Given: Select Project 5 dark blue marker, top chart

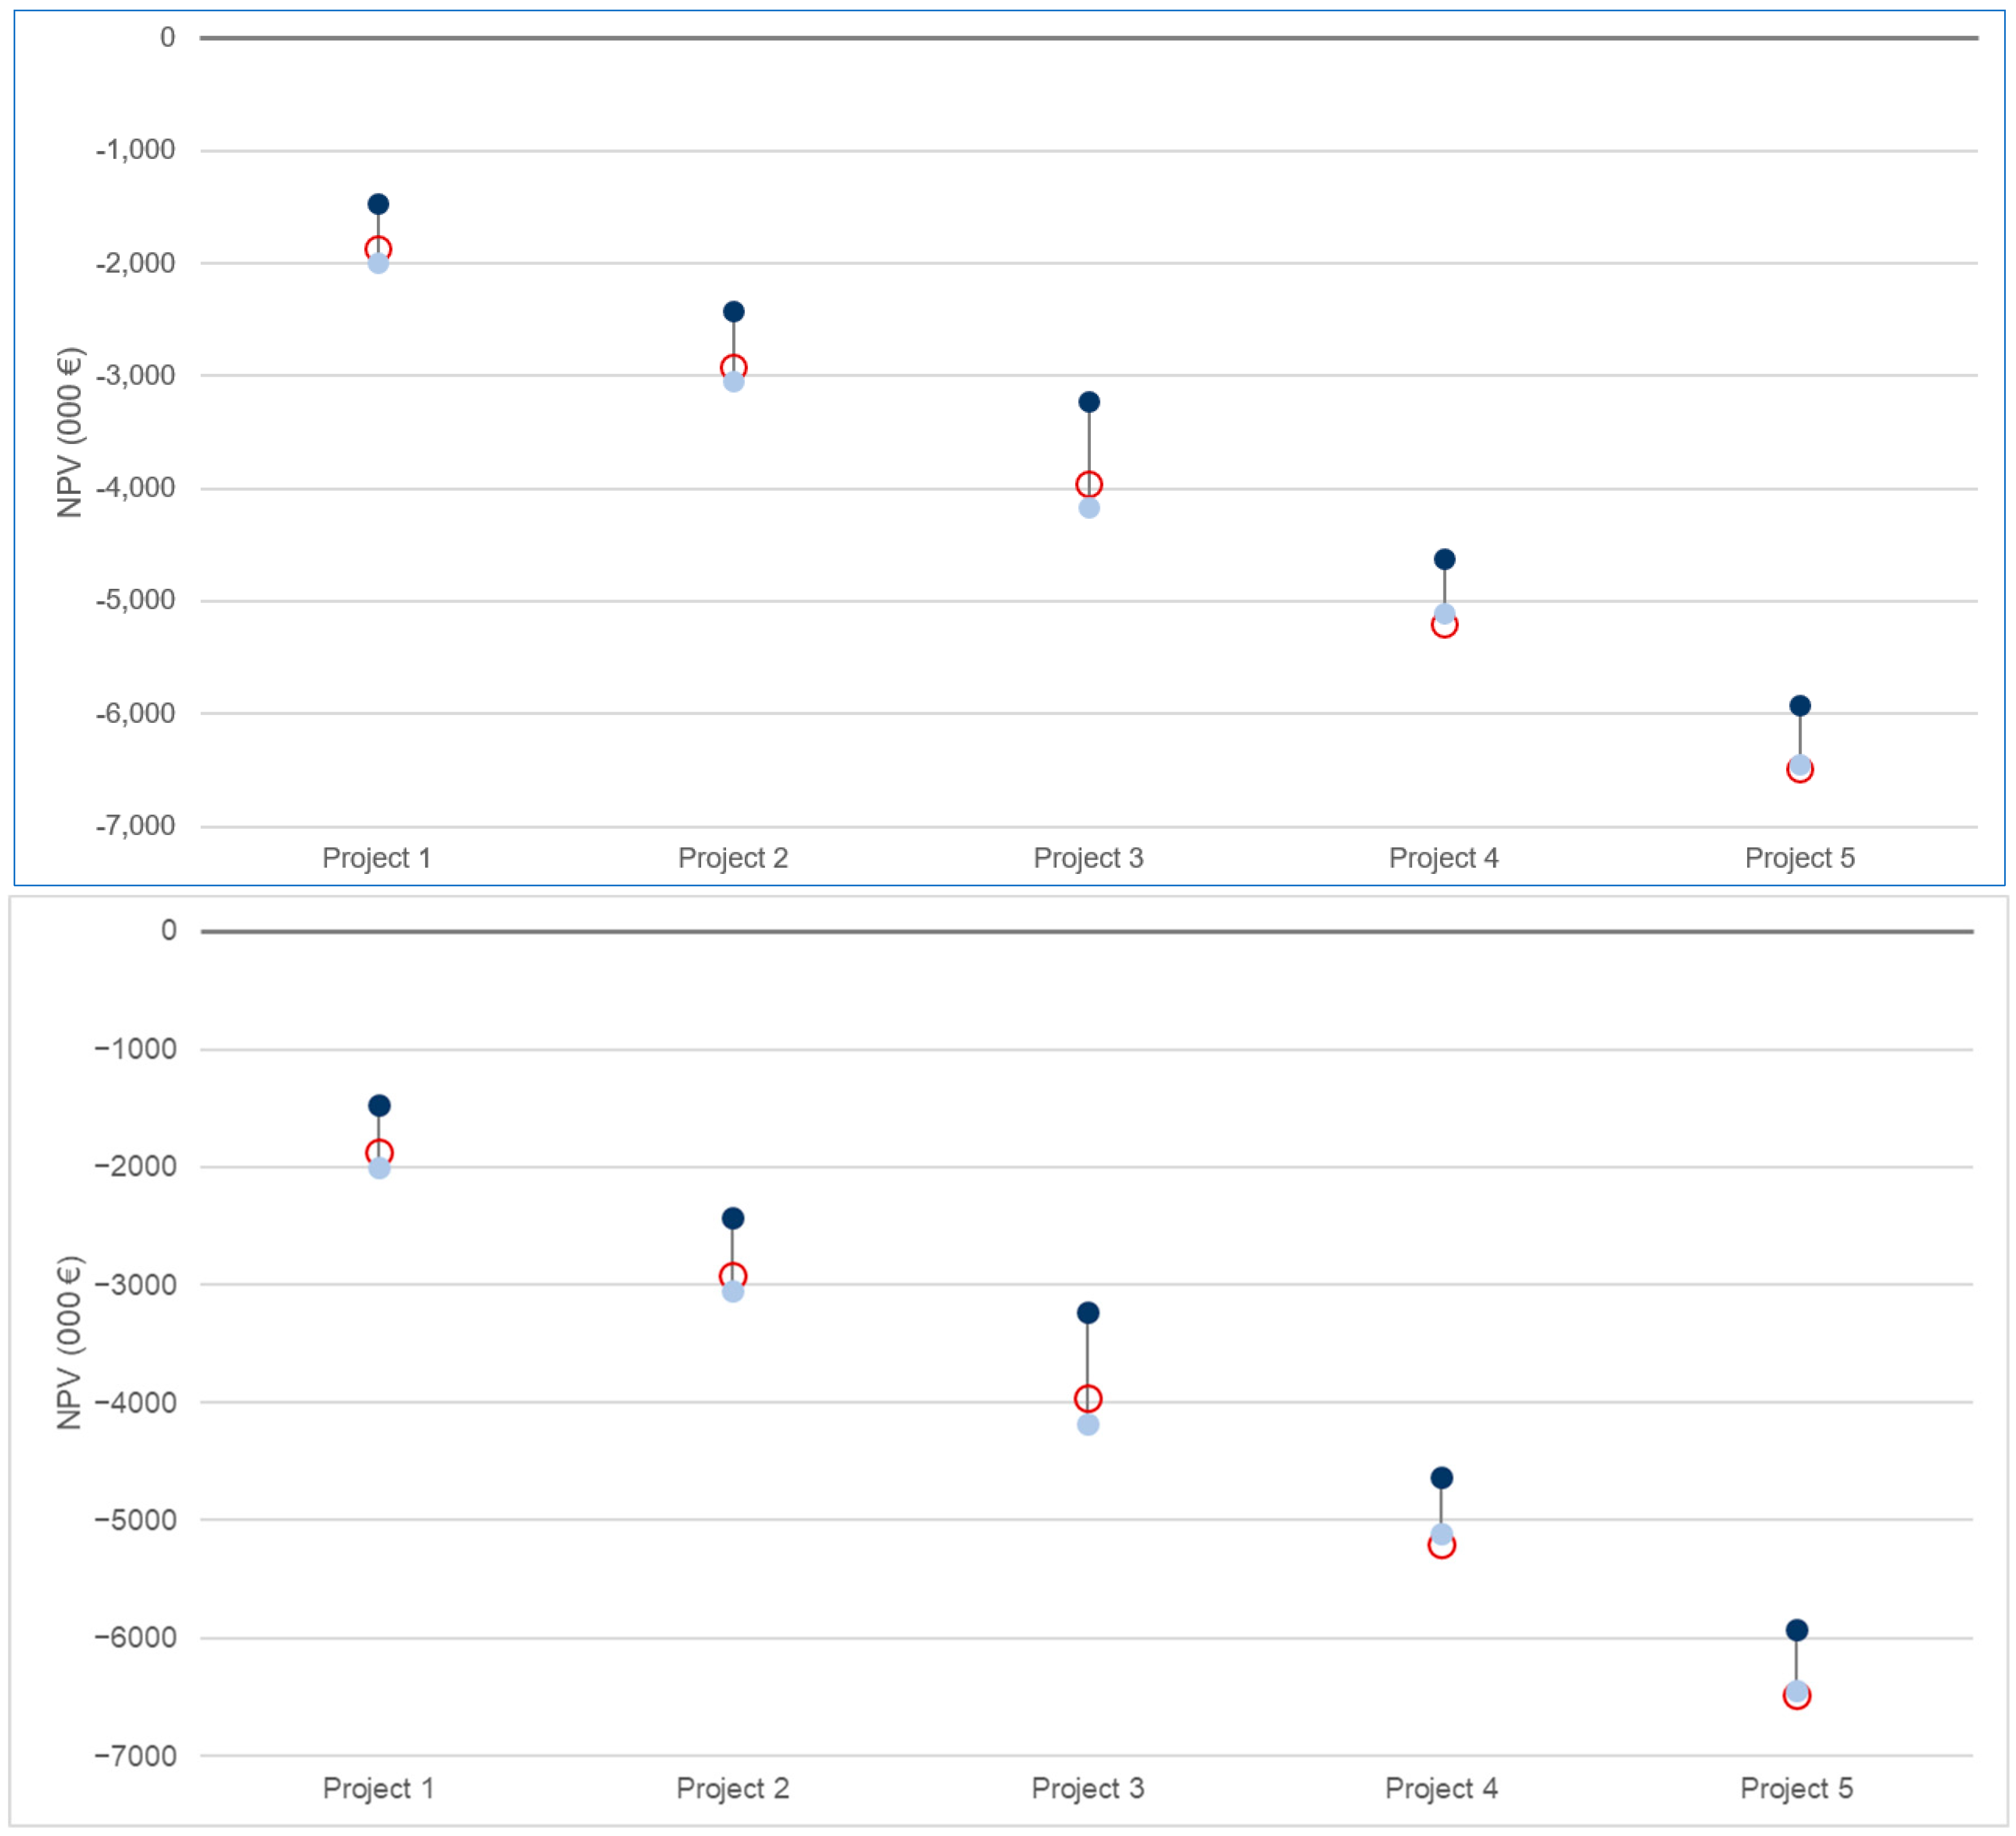Looking at the screenshot, I should (1800, 706).
